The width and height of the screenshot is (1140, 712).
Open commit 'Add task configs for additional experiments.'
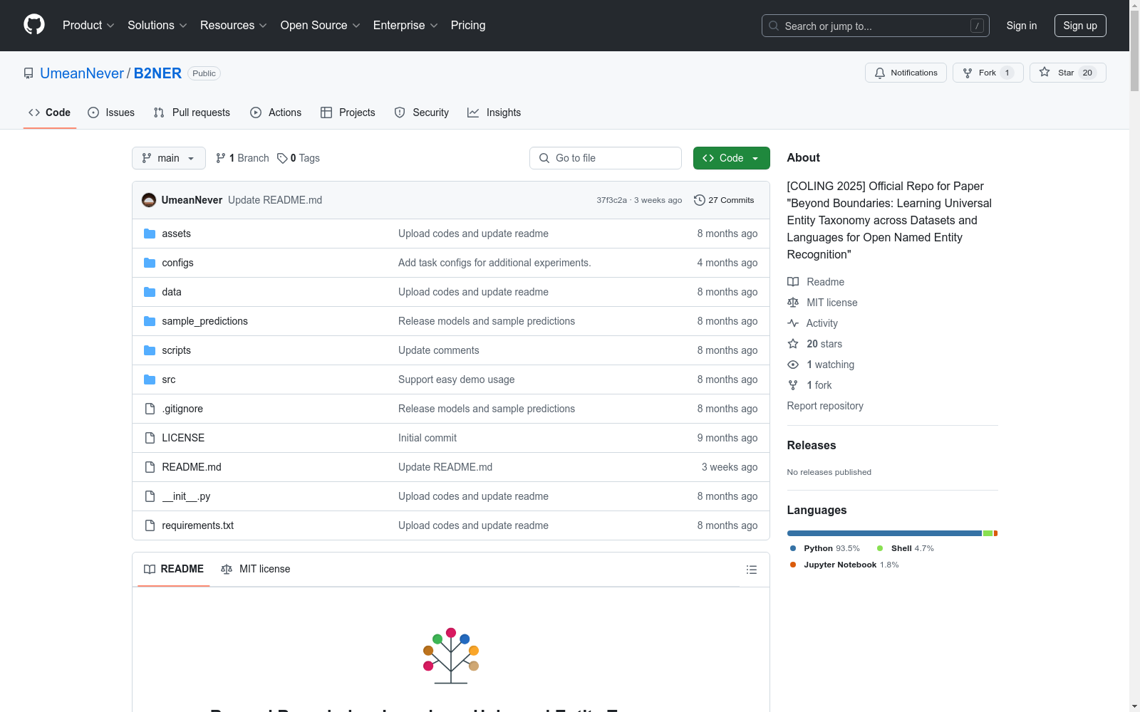494,263
